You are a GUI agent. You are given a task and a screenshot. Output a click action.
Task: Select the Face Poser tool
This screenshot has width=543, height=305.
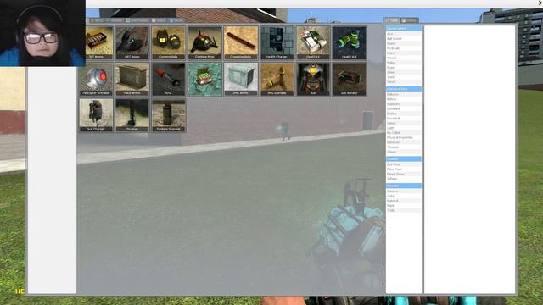click(x=404, y=169)
